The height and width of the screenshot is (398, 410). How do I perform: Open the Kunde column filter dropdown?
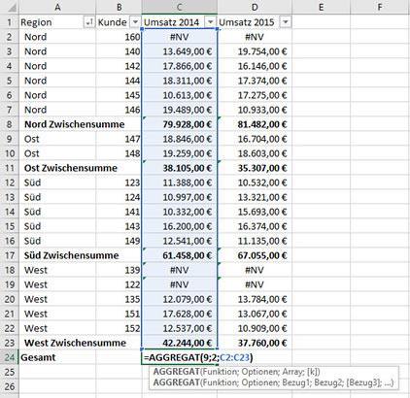click(x=135, y=22)
